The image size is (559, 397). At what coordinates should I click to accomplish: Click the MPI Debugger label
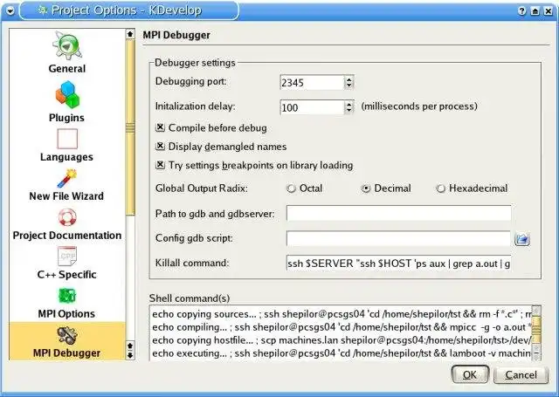click(x=66, y=353)
